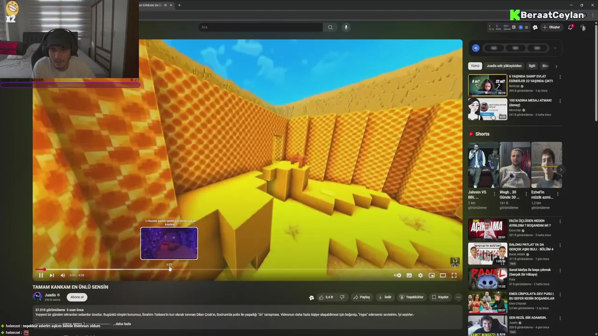Viewport: 598px width, 336px height.
Task: Click the red playhead scrubber dot
Action: (x=44, y=269)
